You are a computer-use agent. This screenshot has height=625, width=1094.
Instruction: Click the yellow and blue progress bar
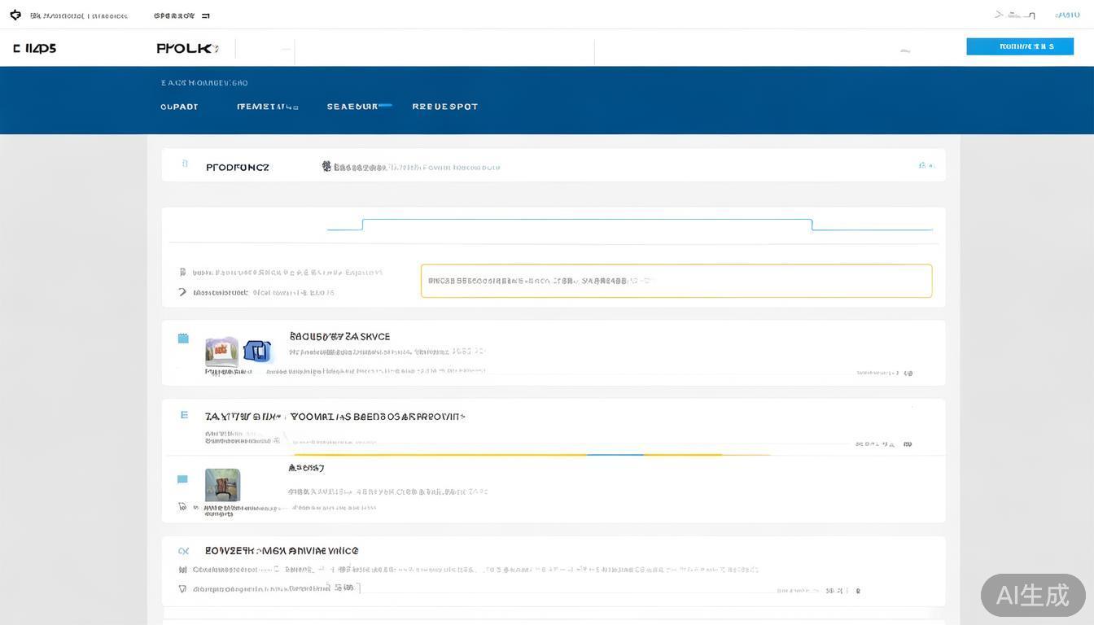532,454
